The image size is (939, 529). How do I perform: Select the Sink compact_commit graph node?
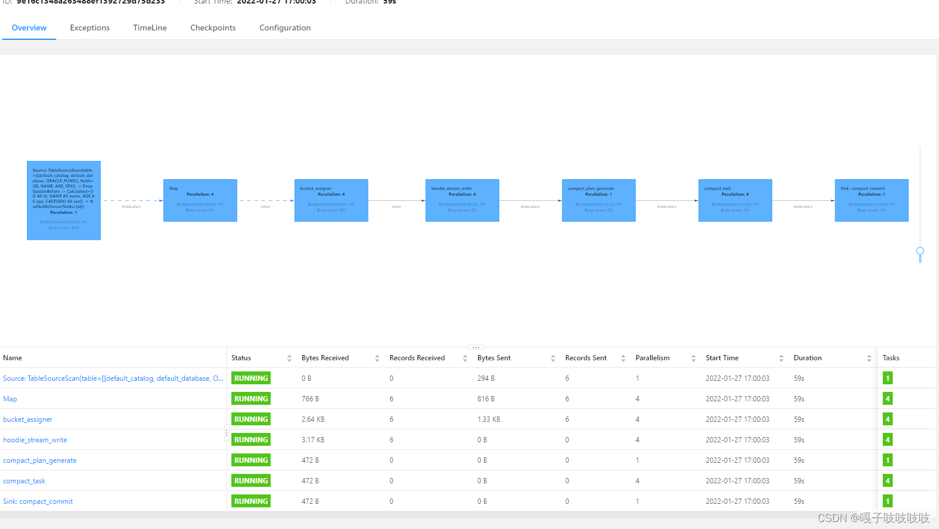[x=872, y=200]
